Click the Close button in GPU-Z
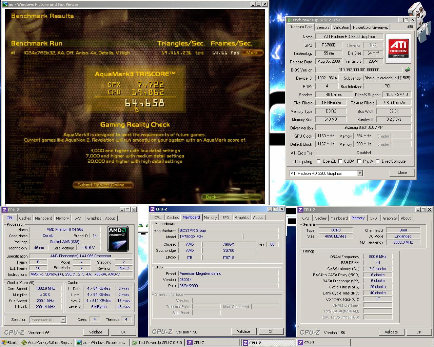This screenshot has width=434, height=347. point(402,172)
